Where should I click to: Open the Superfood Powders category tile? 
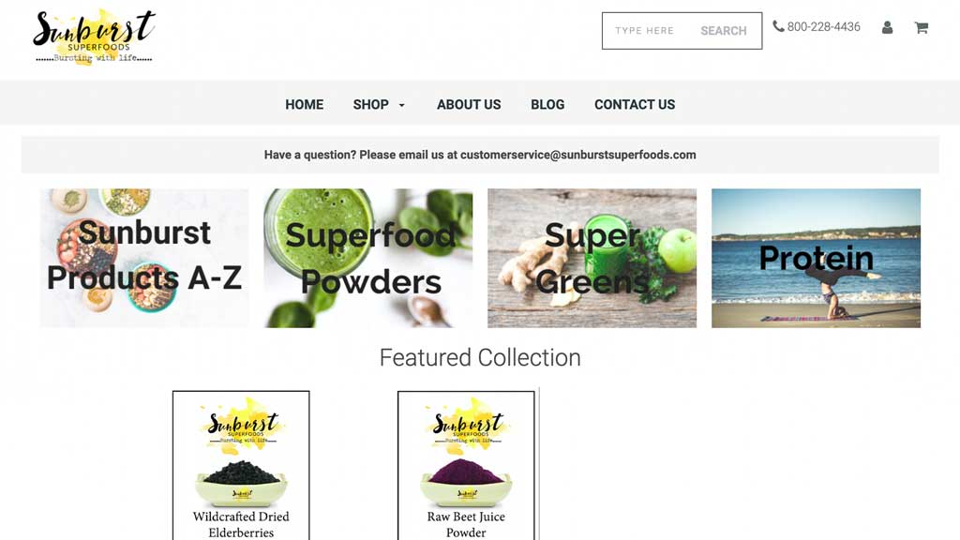pos(367,258)
